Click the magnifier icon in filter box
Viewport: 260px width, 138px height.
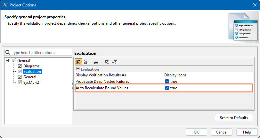(8, 52)
